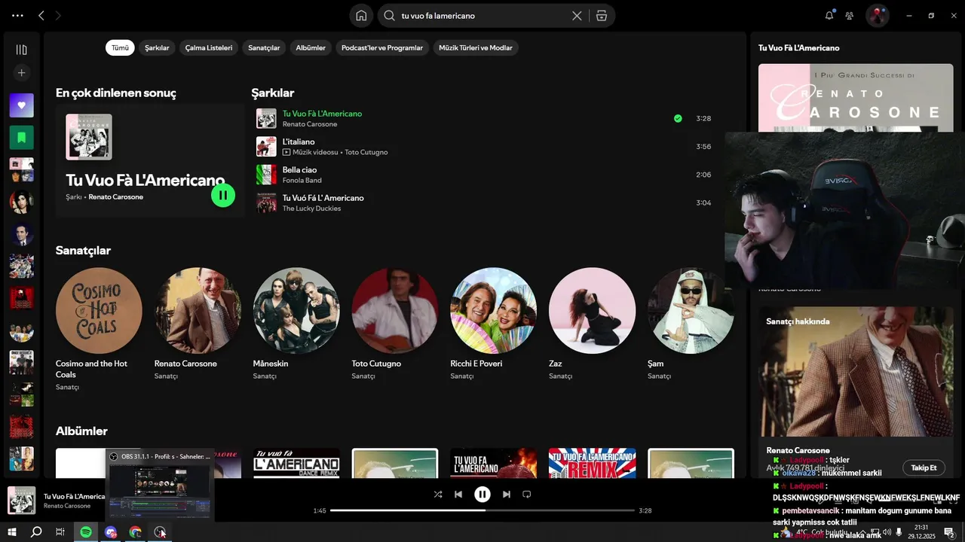Switch to Chrome on the taskbar
This screenshot has height=542, width=965.
point(135,532)
